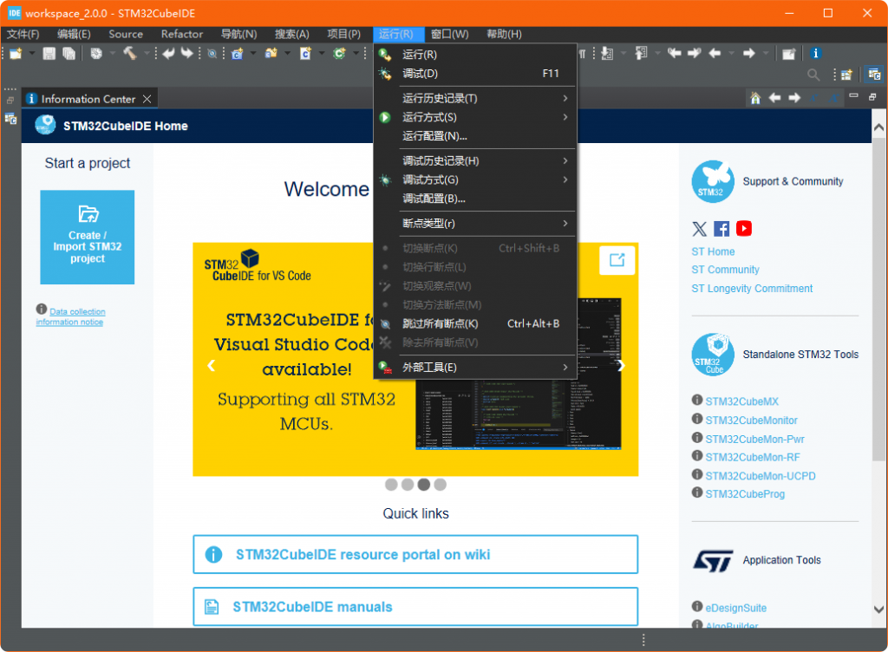
Task: Select 调试配置(B)... menu entry
Action: [x=434, y=199]
